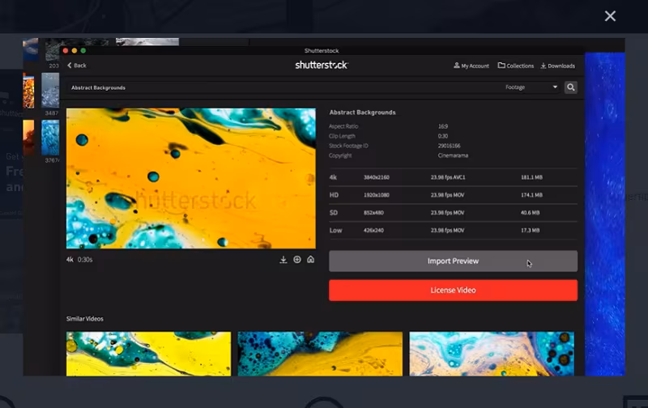Click the 23.98 fps AVC1 value
648x408 pixels.
(x=448, y=177)
